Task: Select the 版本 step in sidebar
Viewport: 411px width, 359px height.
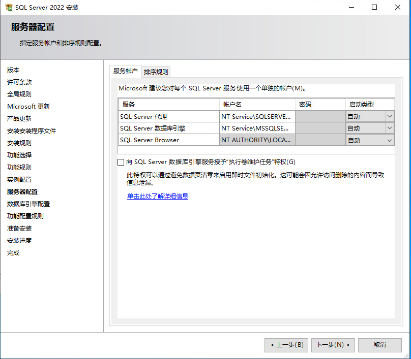Action: [13, 70]
